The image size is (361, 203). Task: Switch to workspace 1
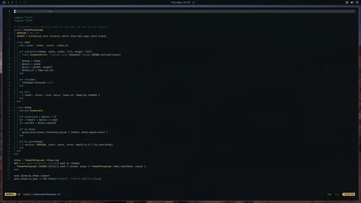[x=8, y=2]
